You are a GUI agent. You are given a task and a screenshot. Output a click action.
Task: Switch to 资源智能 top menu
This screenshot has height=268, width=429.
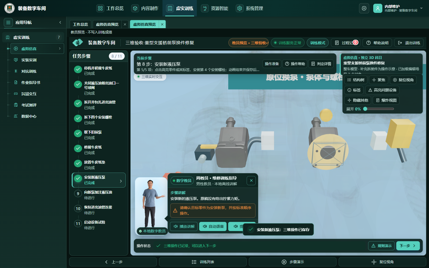point(215,8)
